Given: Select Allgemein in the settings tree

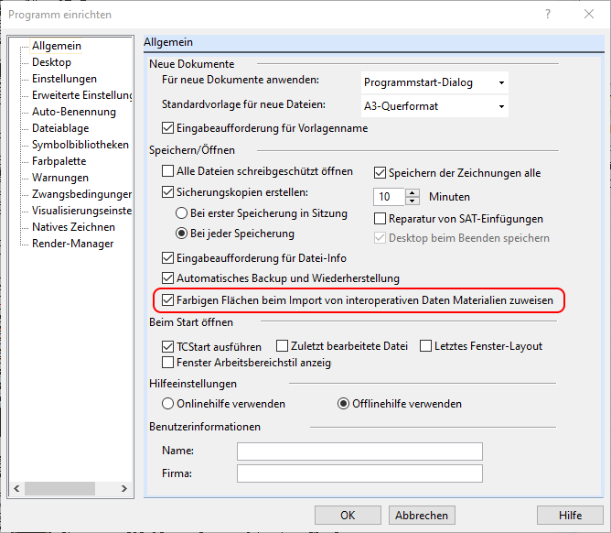Looking at the screenshot, I should click(x=57, y=46).
